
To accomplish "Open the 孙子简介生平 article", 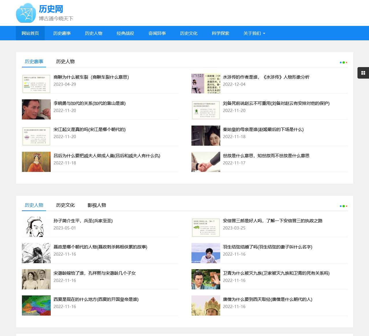I will (84, 221).
